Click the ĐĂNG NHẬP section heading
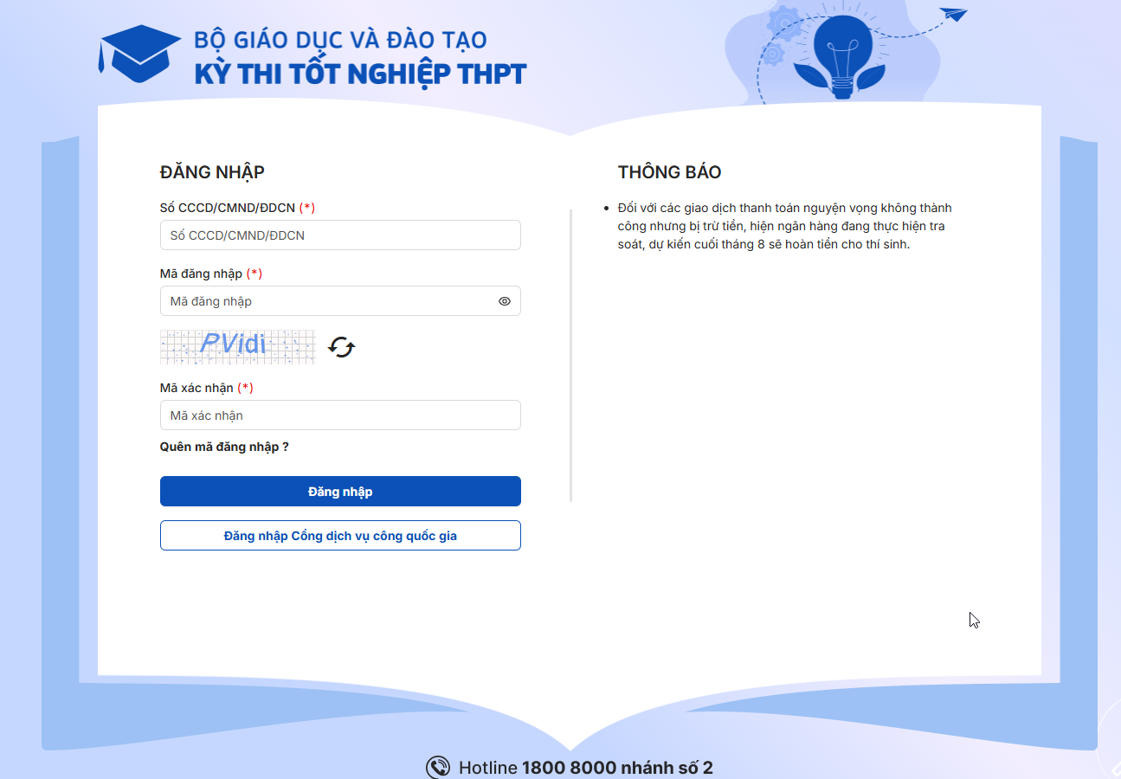Viewport: 1121px width, 779px height. coord(213,171)
